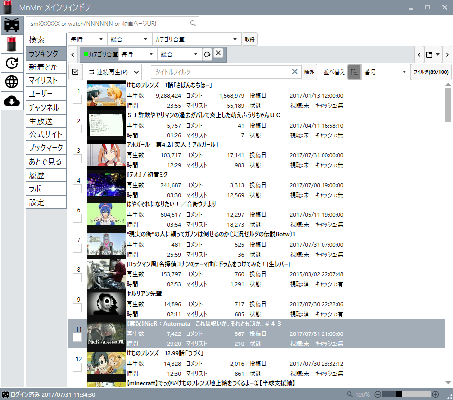Decrease zoom with the minus button

click(377, 394)
